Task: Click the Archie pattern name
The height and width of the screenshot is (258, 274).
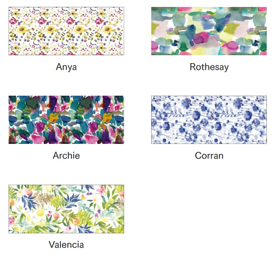Action: pyautogui.click(x=66, y=155)
